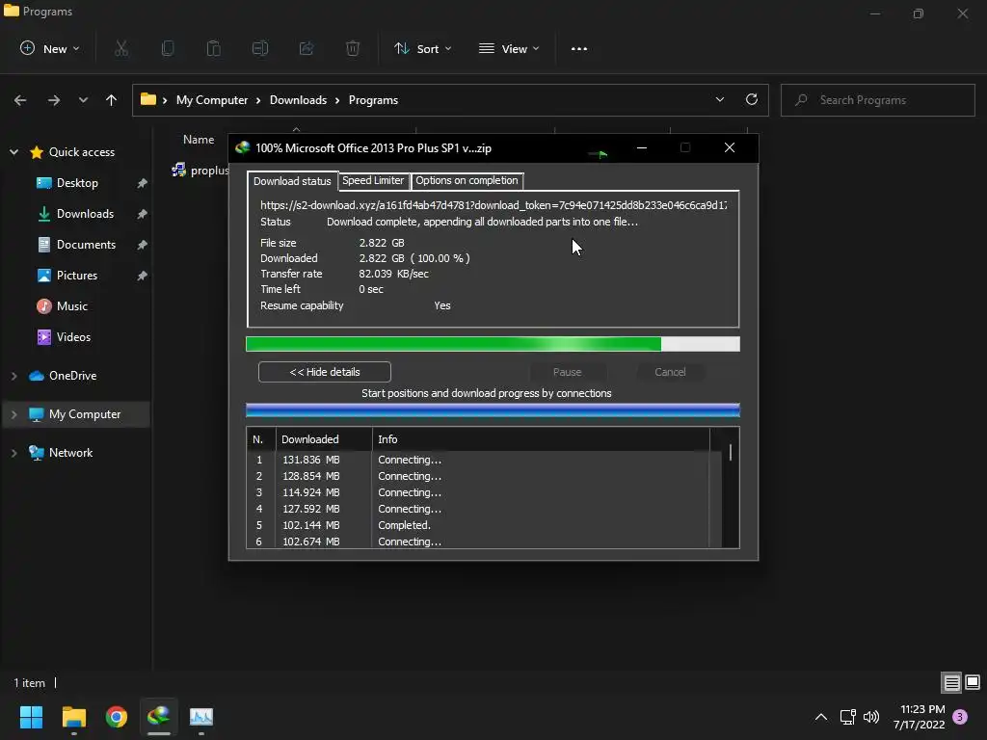
Task: Go back with the left arrow
Action: 20,100
